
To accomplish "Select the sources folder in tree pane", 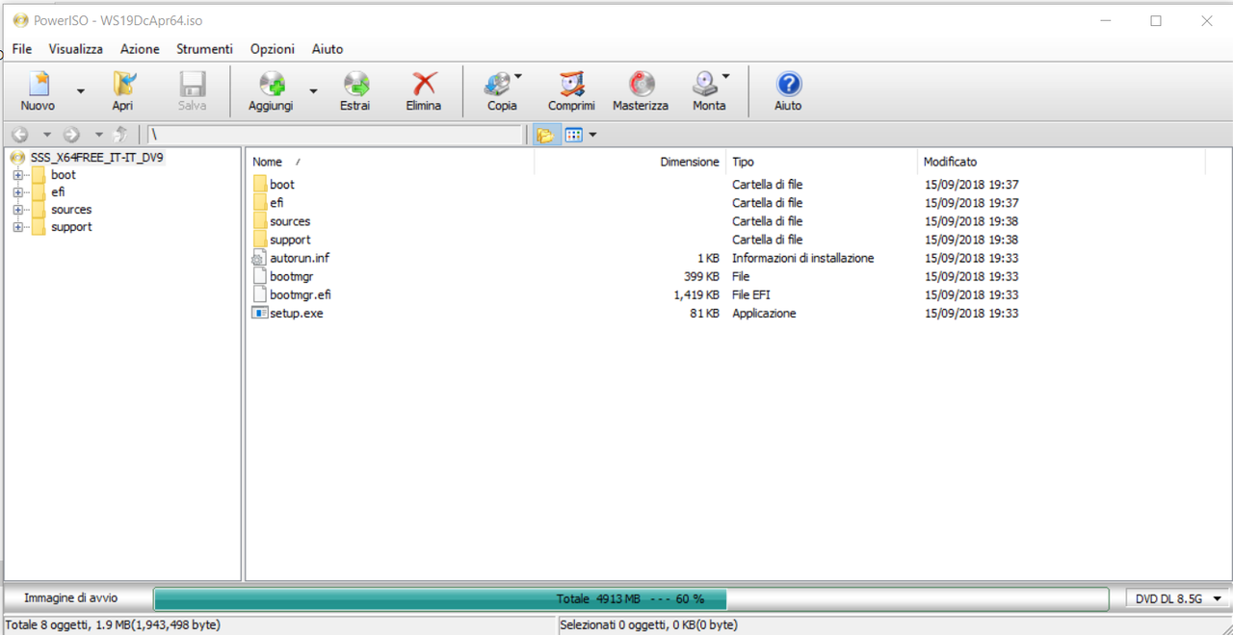I will pos(71,210).
